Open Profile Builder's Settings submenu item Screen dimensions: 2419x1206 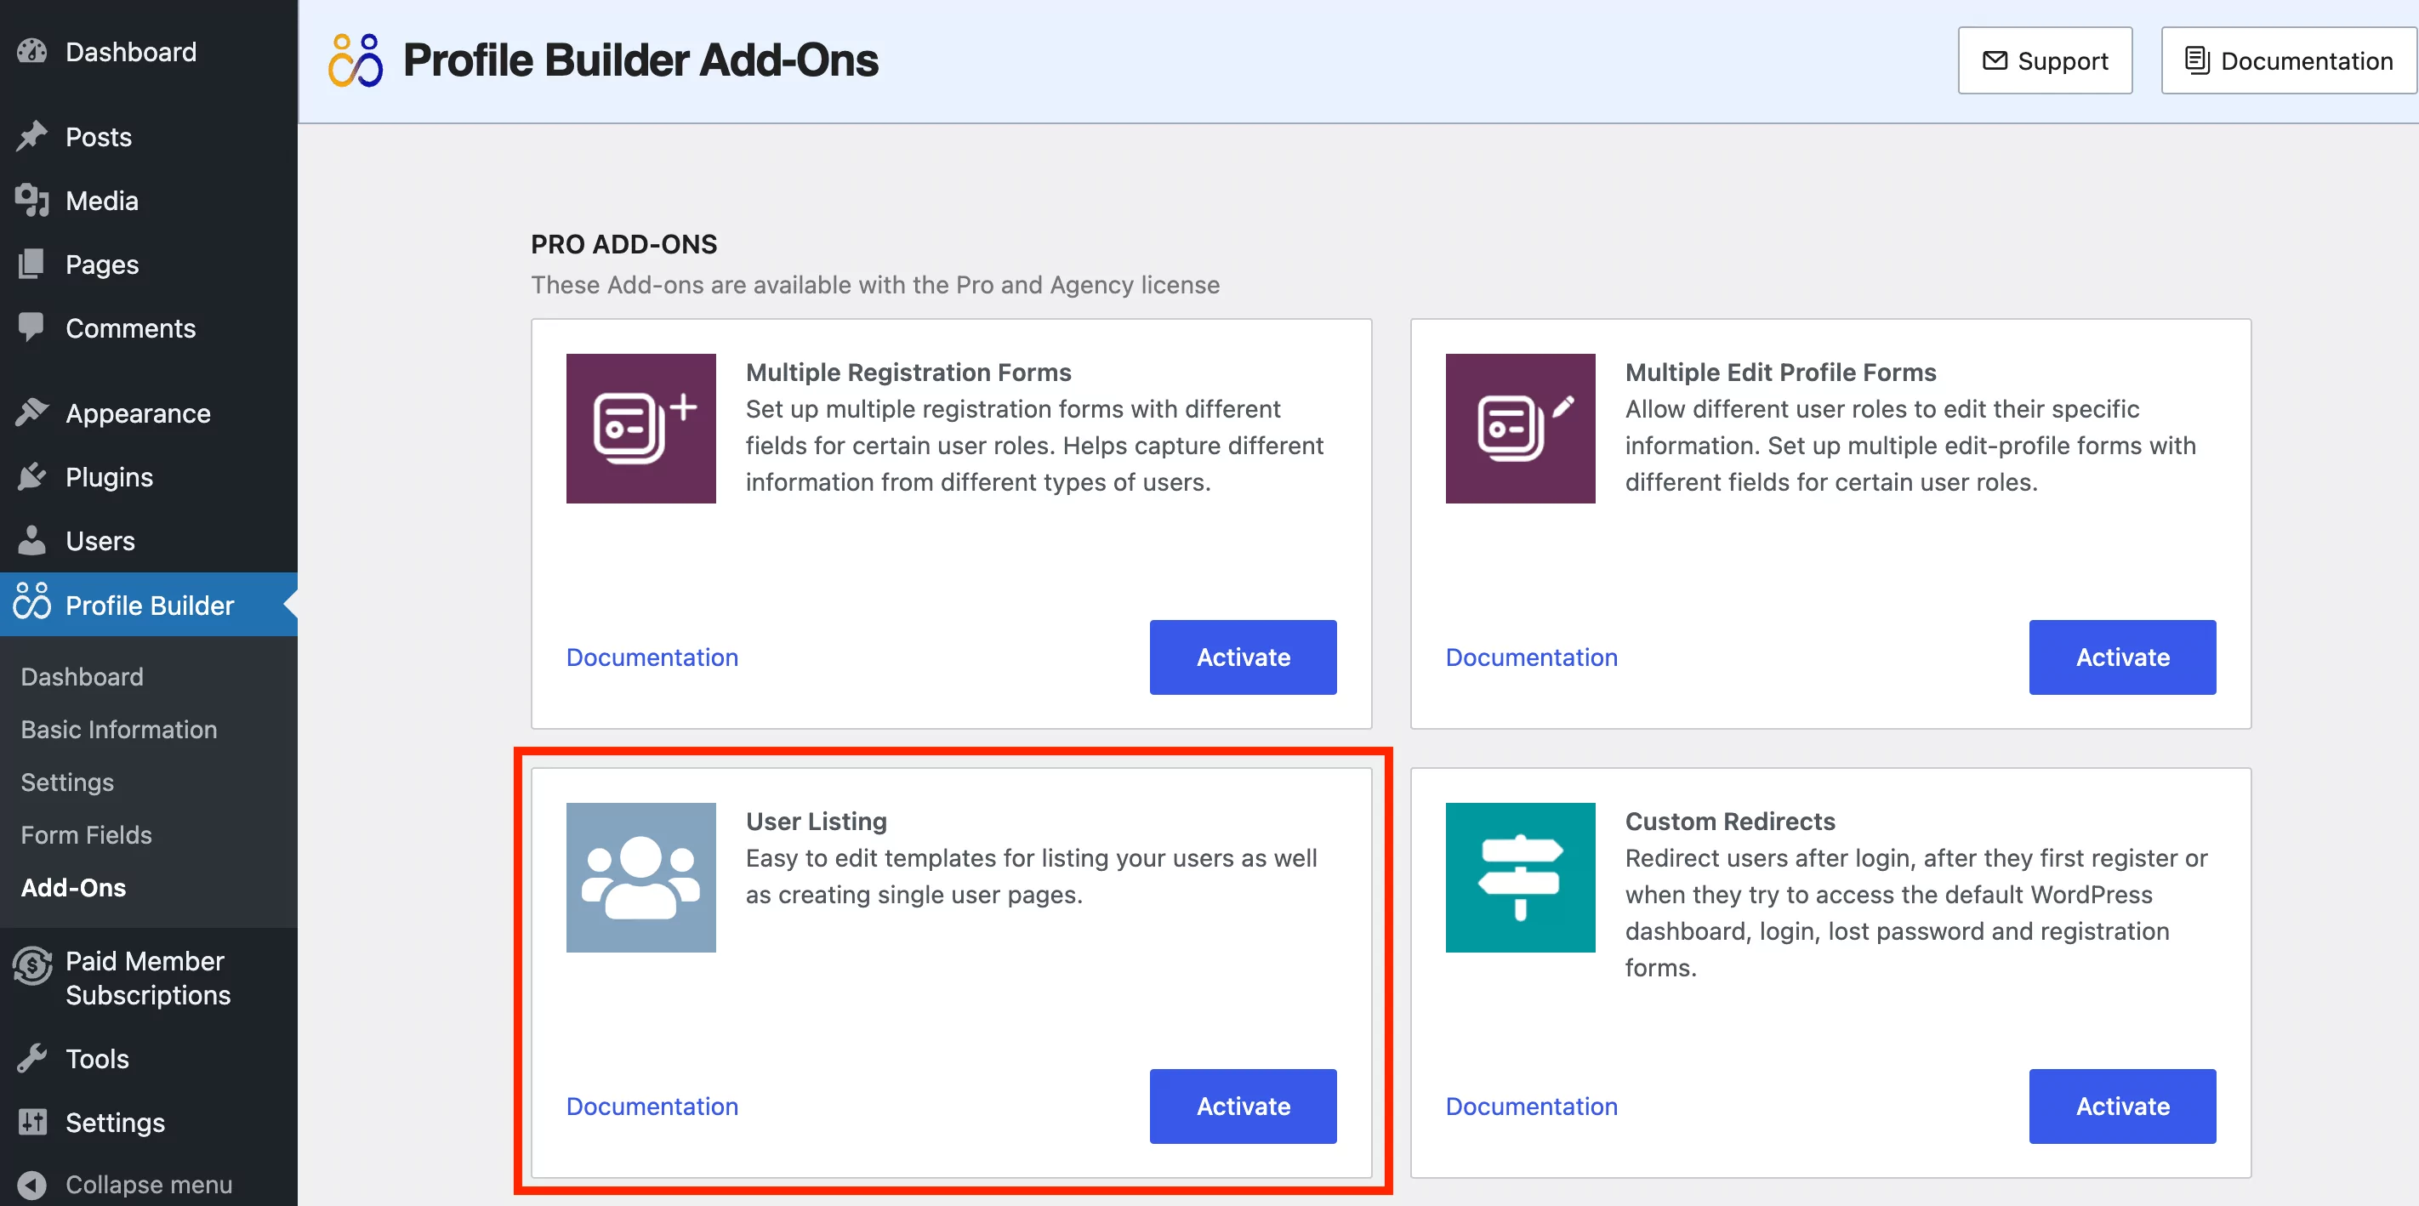click(x=66, y=782)
